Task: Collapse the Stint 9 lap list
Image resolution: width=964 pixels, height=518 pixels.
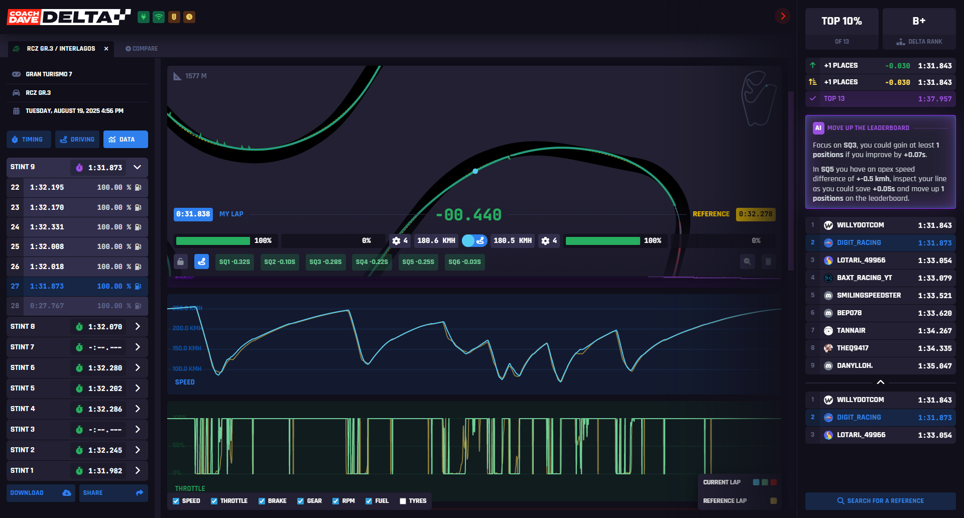Action: click(137, 167)
